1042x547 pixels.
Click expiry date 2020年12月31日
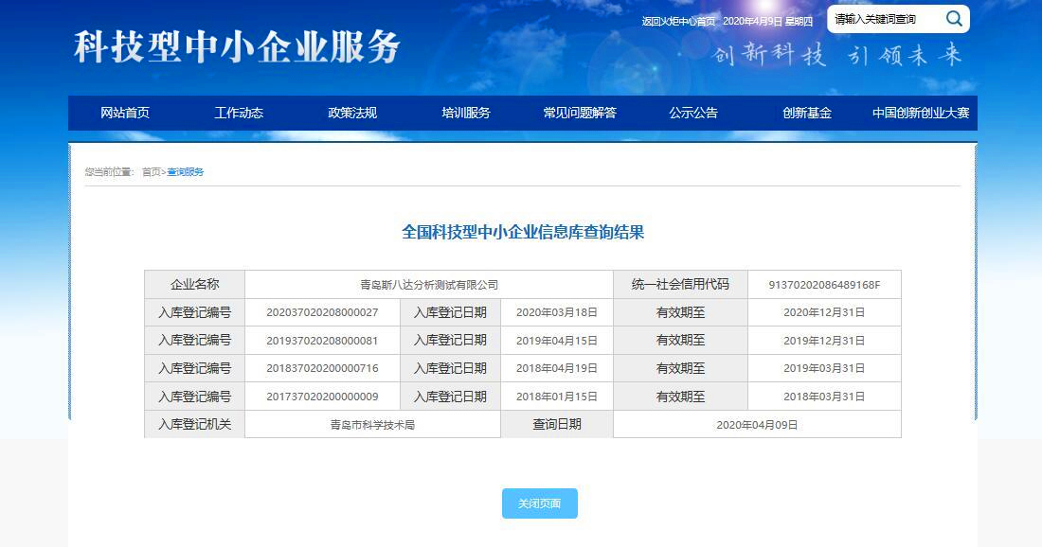tap(824, 312)
